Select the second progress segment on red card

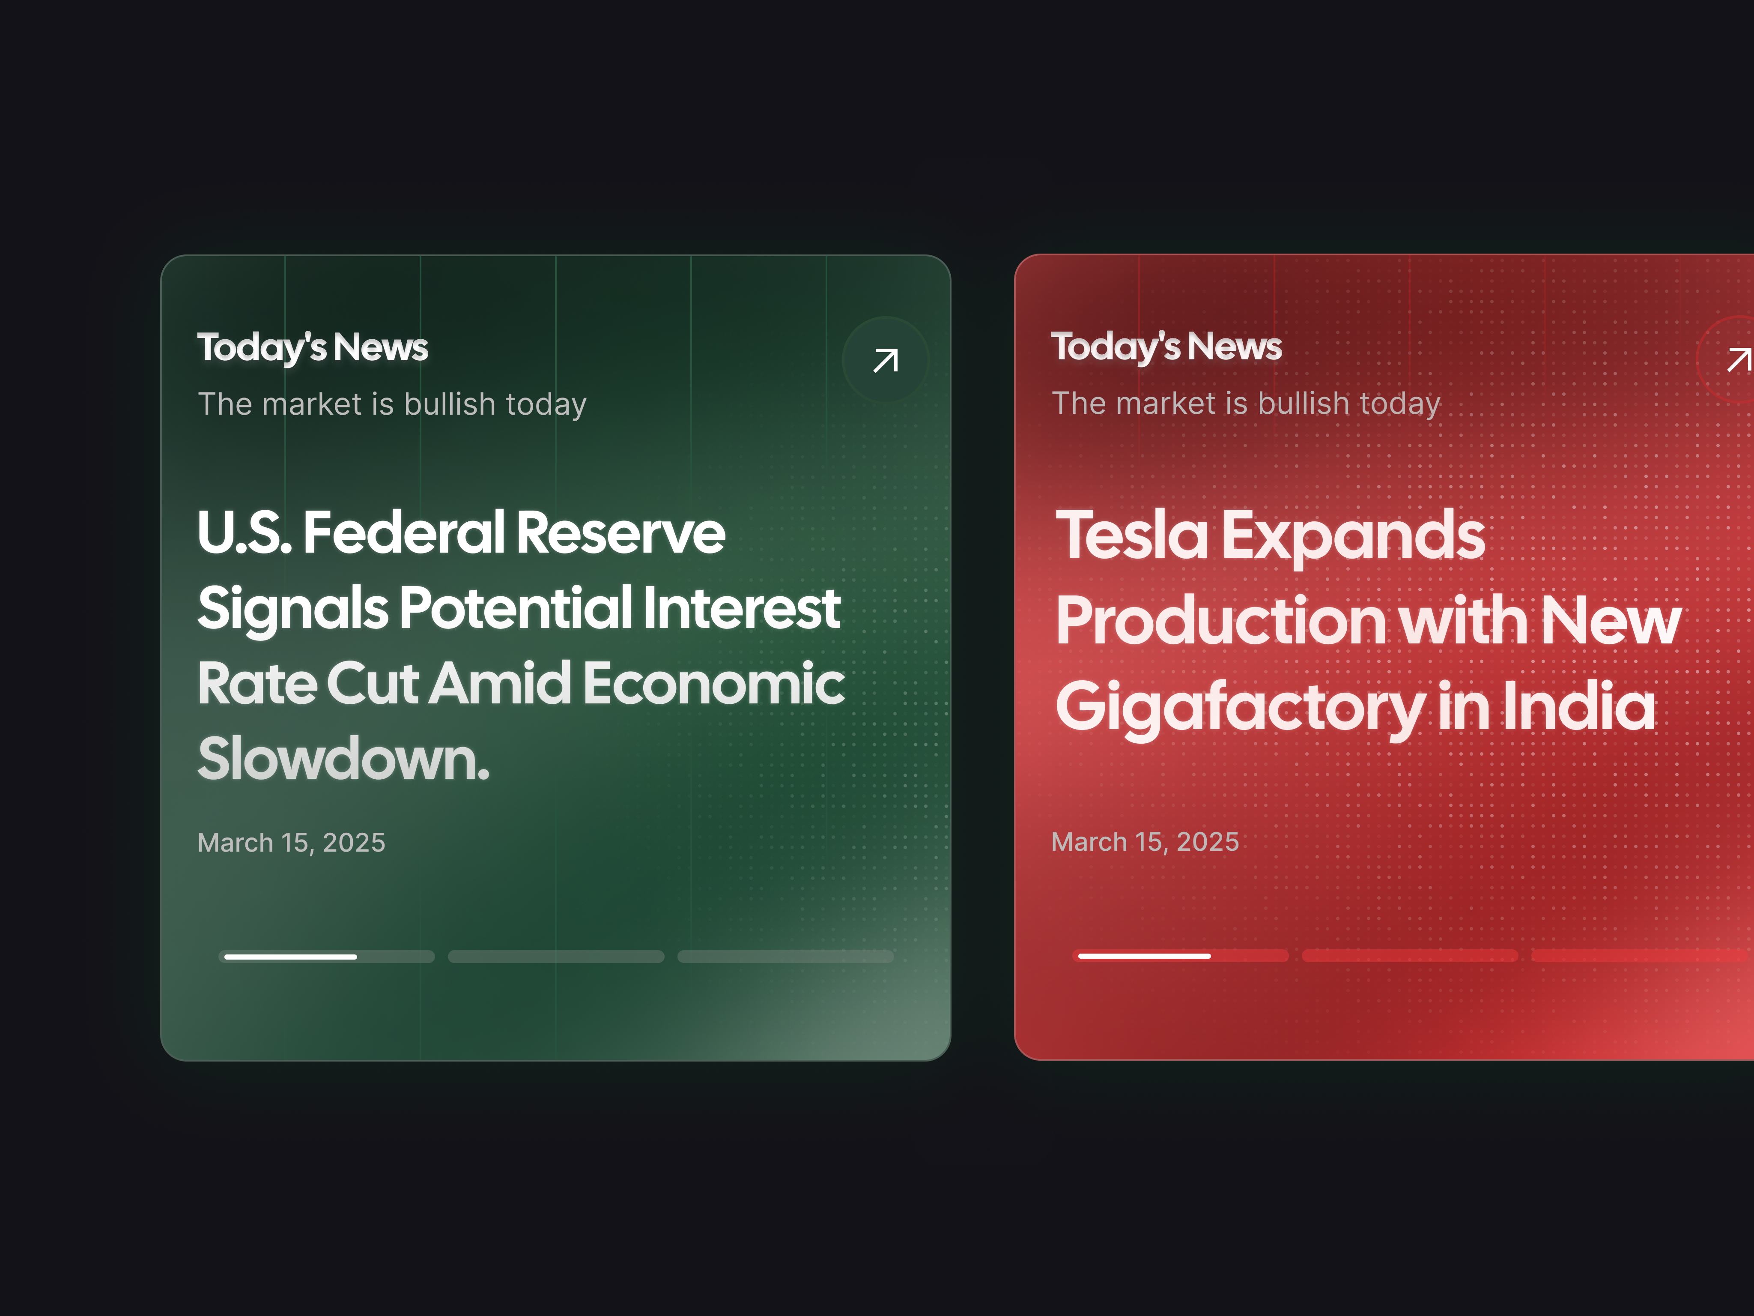(x=1410, y=956)
